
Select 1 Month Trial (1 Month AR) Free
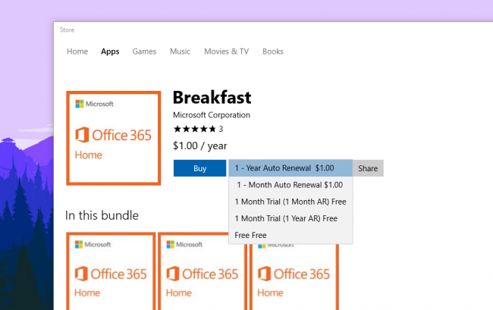[x=290, y=202]
